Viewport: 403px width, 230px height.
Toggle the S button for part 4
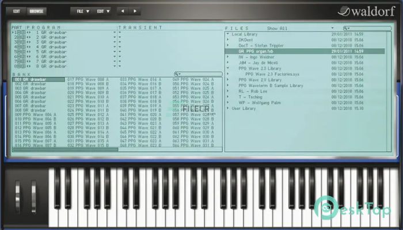coord(24,47)
